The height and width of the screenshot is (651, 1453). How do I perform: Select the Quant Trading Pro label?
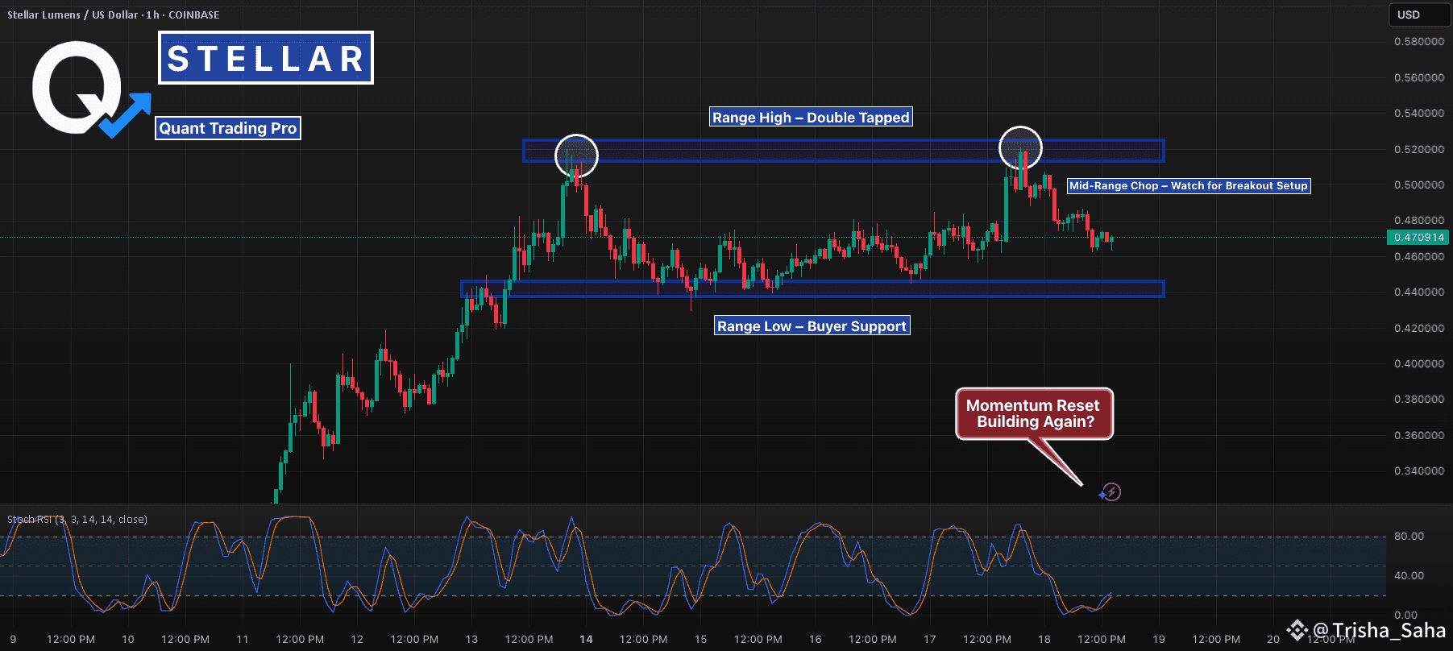point(228,128)
